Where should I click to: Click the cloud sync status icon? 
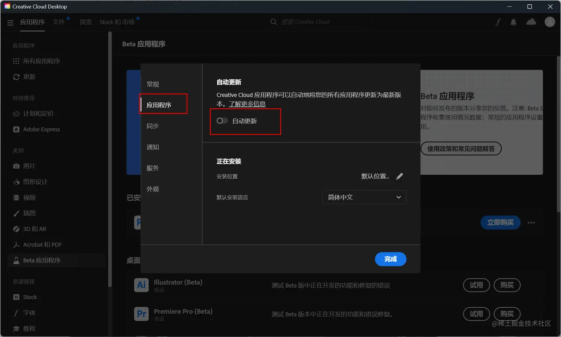point(531,22)
